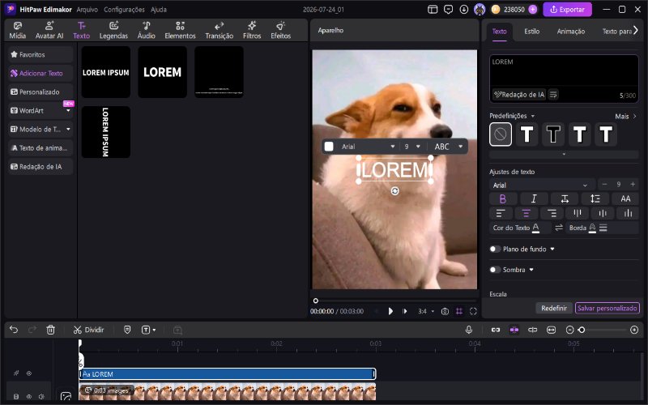The image size is (648, 405).
Task: Delete selected clip with trash icon
Action: coord(50,330)
